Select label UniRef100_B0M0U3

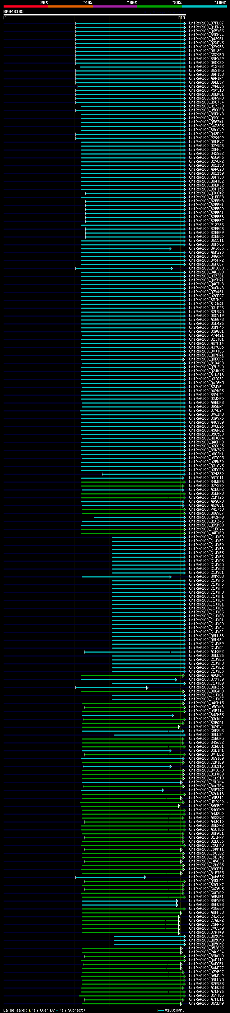tap(206, 577)
